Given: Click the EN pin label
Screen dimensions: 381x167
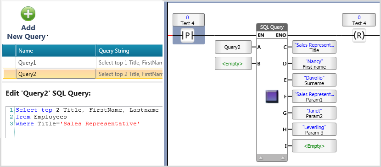Looking at the screenshot, I should (x=261, y=35).
